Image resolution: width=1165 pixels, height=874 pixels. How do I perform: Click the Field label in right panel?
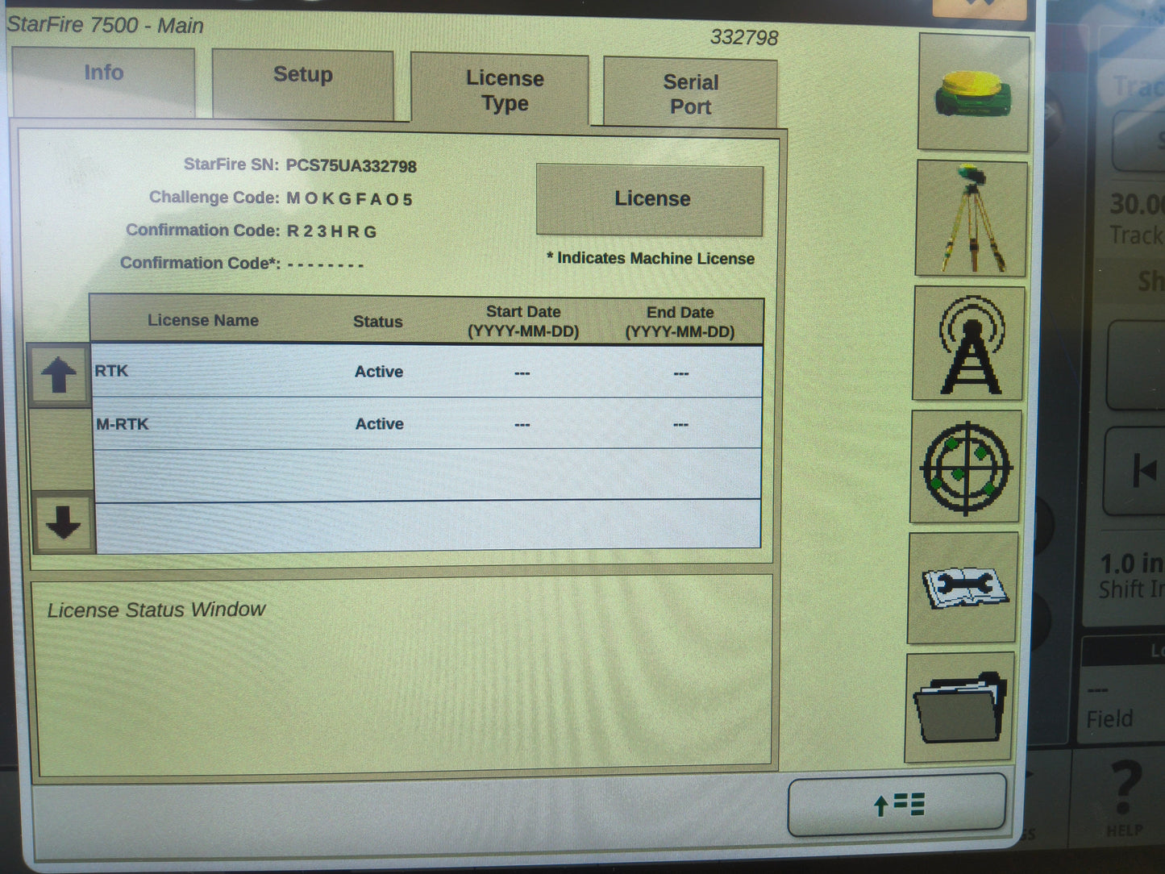pos(1109,718)
